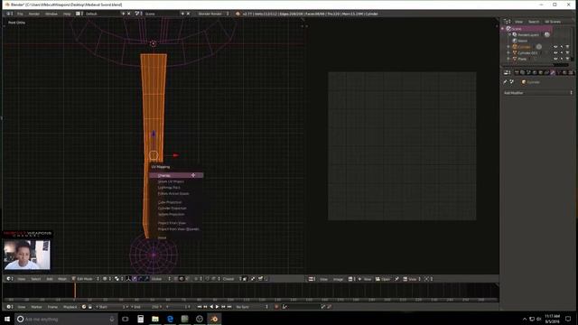This screenshot has height=325, width=578.
Task: Toggle renderability camera for Plane
Action: click(567, 59)
